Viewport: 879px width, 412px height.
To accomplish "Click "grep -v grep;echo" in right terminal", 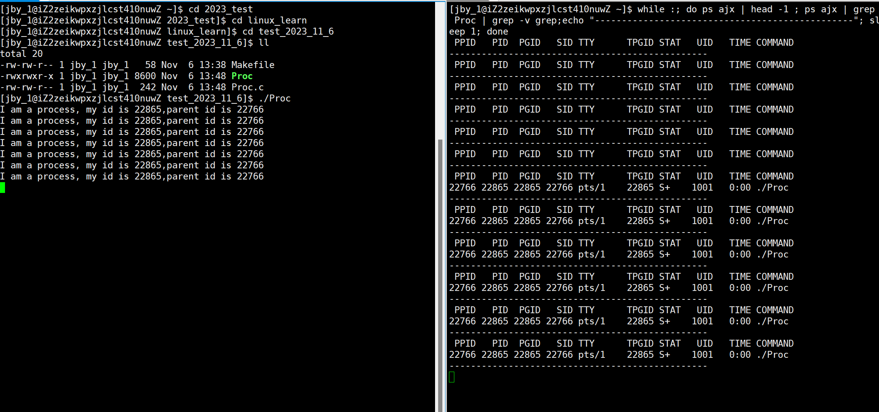I will coord(538,20).
